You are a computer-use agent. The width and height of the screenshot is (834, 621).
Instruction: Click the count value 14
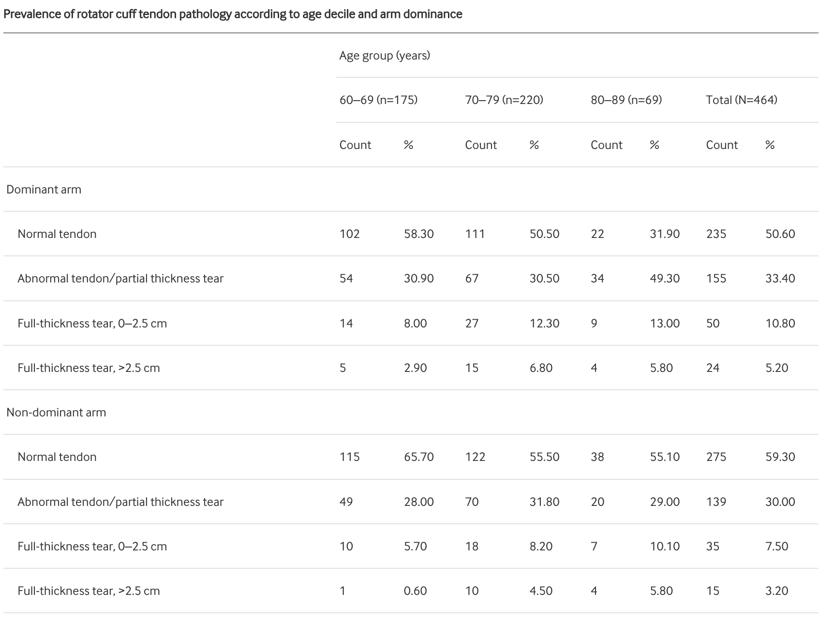pyautogui.click(x=346, y=324)
